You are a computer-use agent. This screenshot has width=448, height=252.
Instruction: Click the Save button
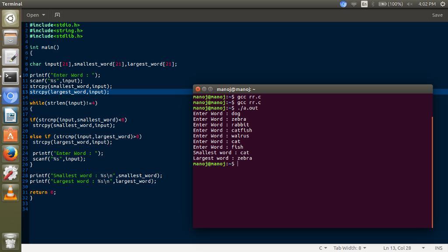[x=437, y=15]
